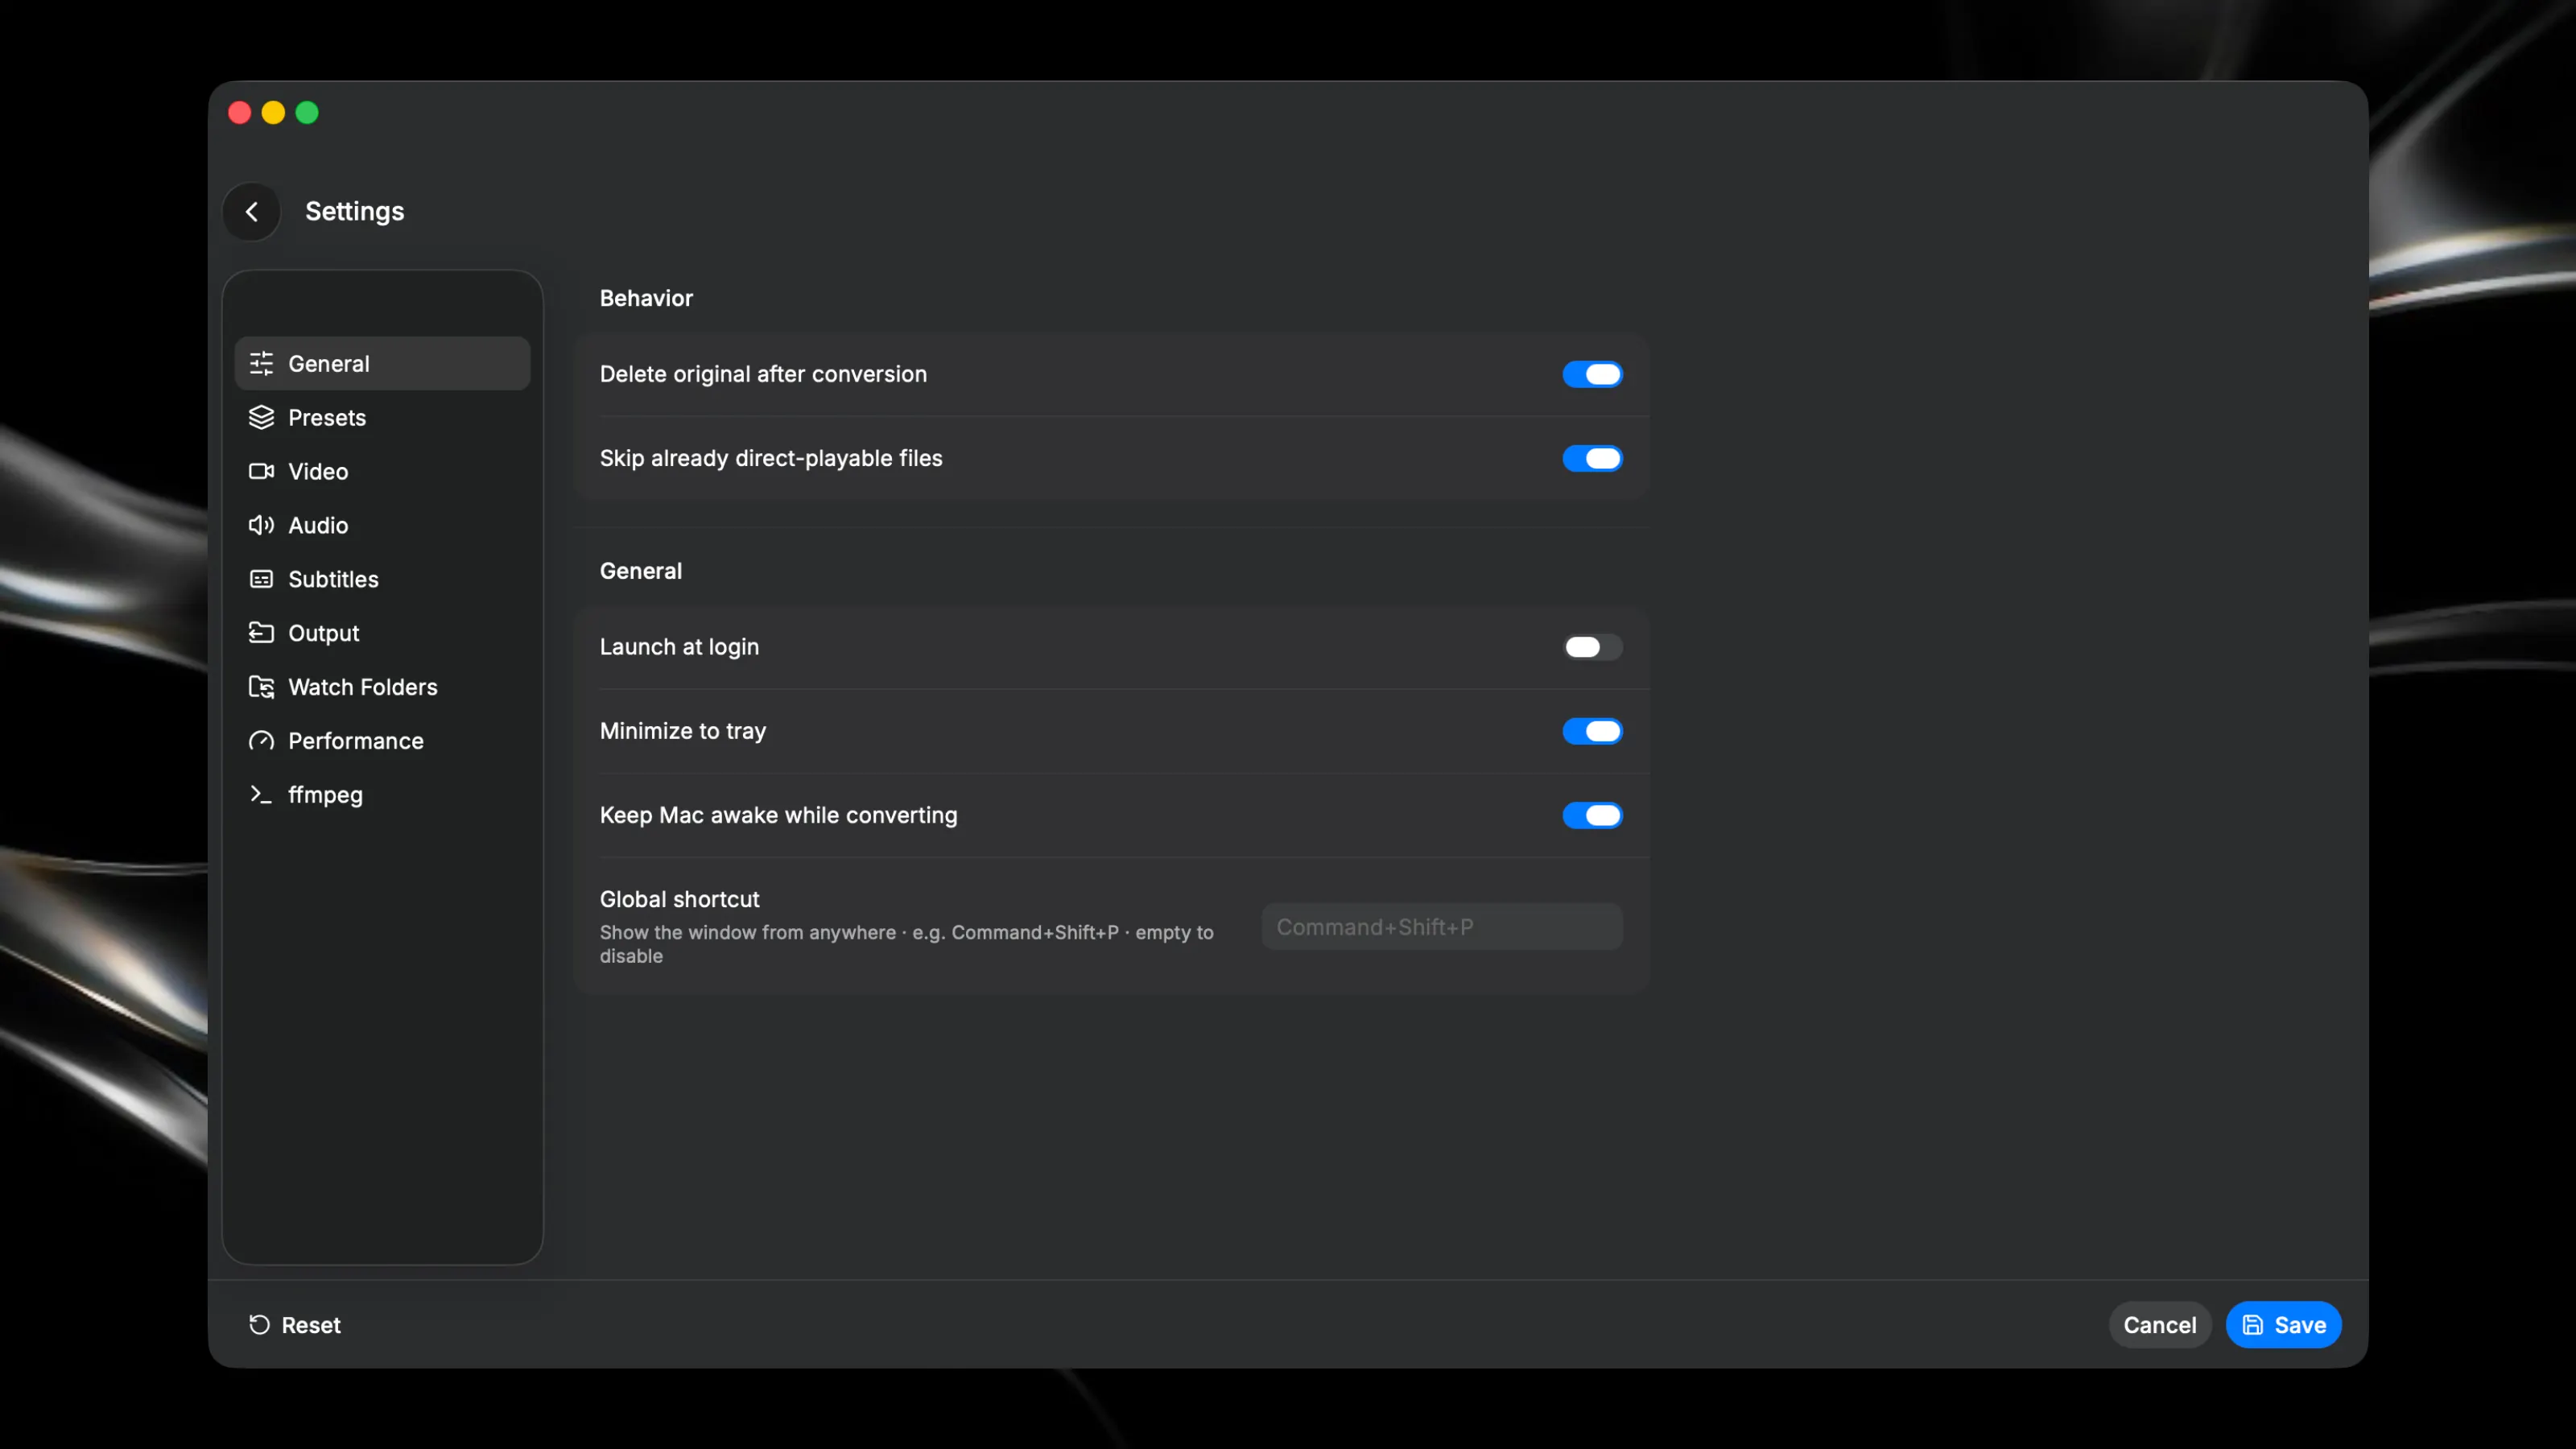
Task: Minimize window with yellow button
Action: click(x=273, y=112)
